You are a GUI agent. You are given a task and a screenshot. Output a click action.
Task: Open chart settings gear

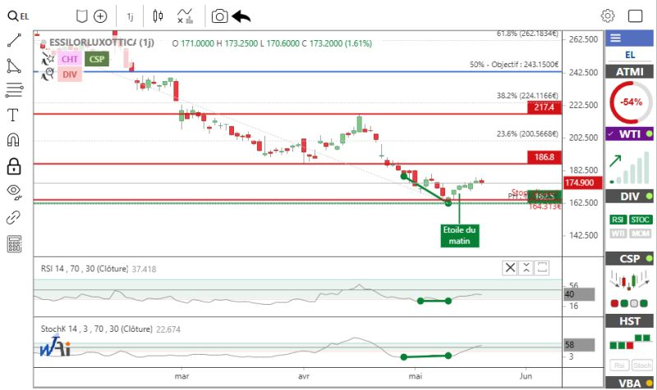coord(608,16)
